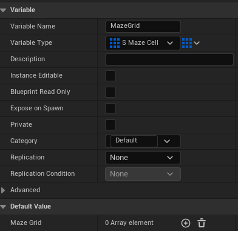The image size is (238, 231).
Task: Check the Blueprint Read Only box
Action: click(x=110, y=92)
